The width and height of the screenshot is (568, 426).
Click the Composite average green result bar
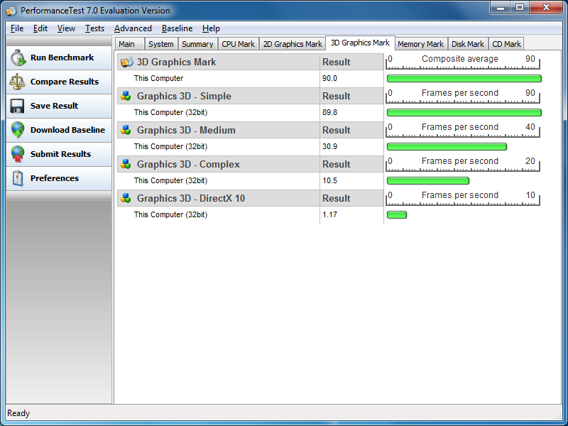coord(464,79)
